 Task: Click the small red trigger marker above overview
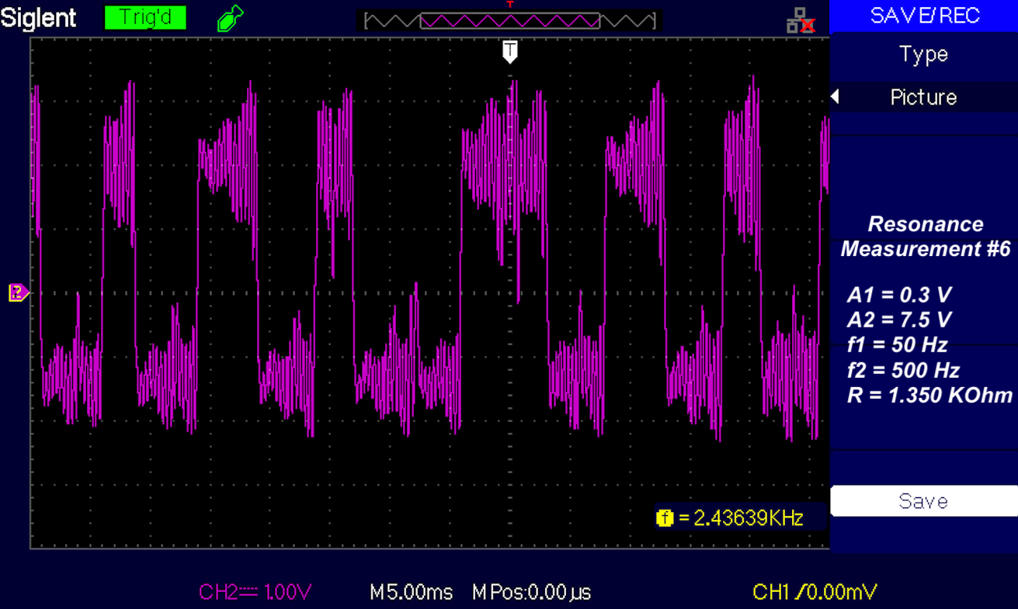point(510,5)
